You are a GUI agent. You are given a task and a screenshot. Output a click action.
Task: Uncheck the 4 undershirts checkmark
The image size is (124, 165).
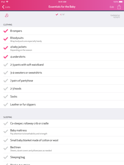(x=6, y=57)
